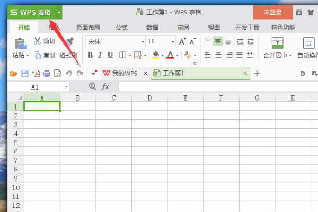Increase font size with A+ icon
Viewport: 318px width, 212px height.
(182, 41)
